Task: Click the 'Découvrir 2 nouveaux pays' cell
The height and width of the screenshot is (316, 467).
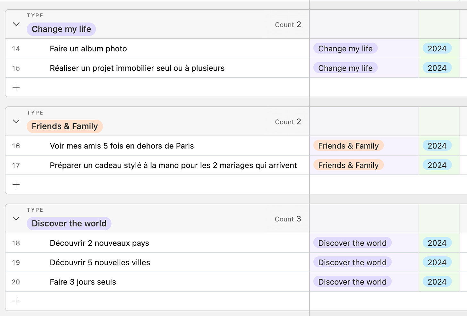Action: tap(99, 243)
